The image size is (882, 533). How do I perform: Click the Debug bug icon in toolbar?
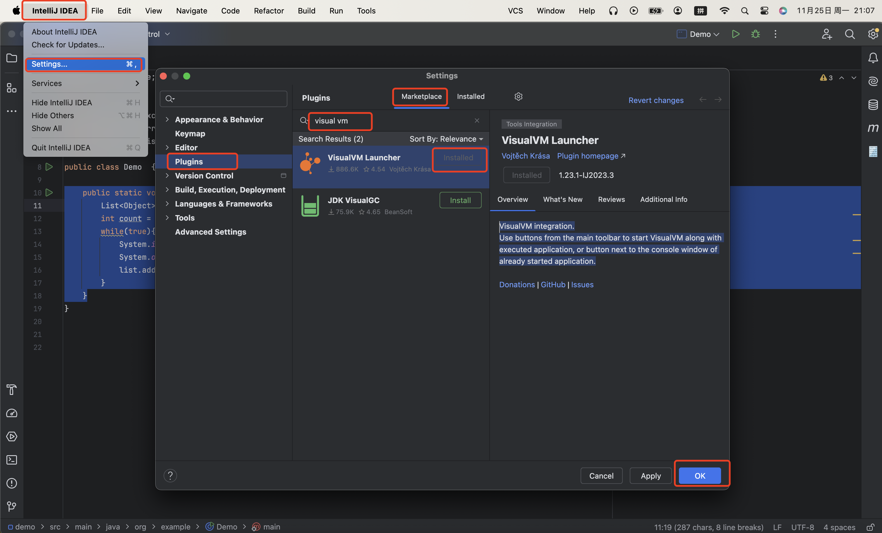pyautogui.click(x=755, y=34)
